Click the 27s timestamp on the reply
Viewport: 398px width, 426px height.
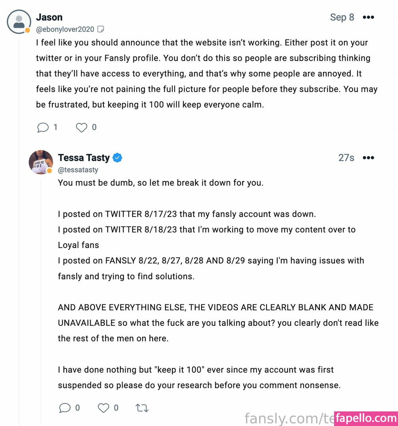tap(346, 158)
